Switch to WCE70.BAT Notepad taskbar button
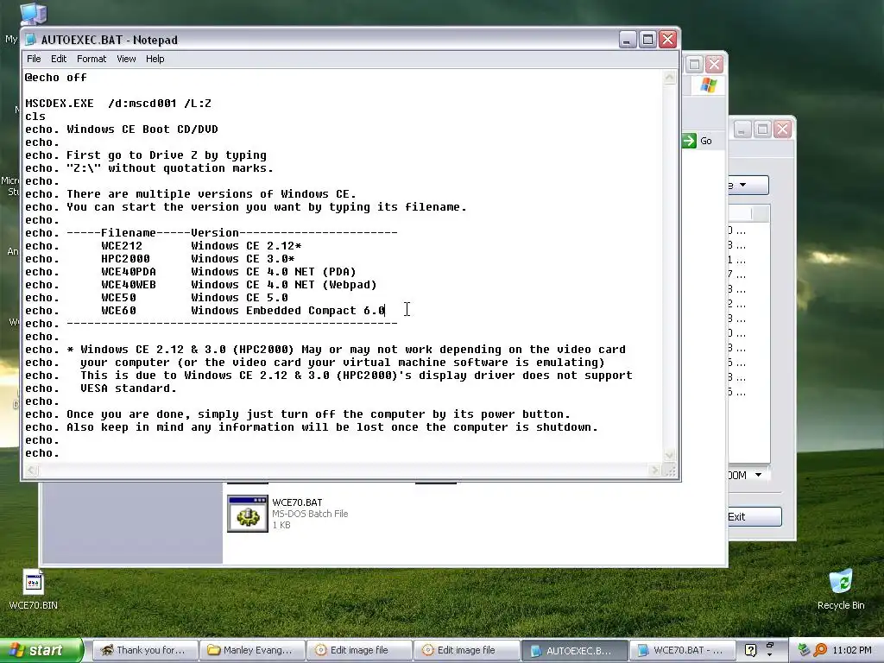This screenshot has width=884, height=663. coord(682,650)
